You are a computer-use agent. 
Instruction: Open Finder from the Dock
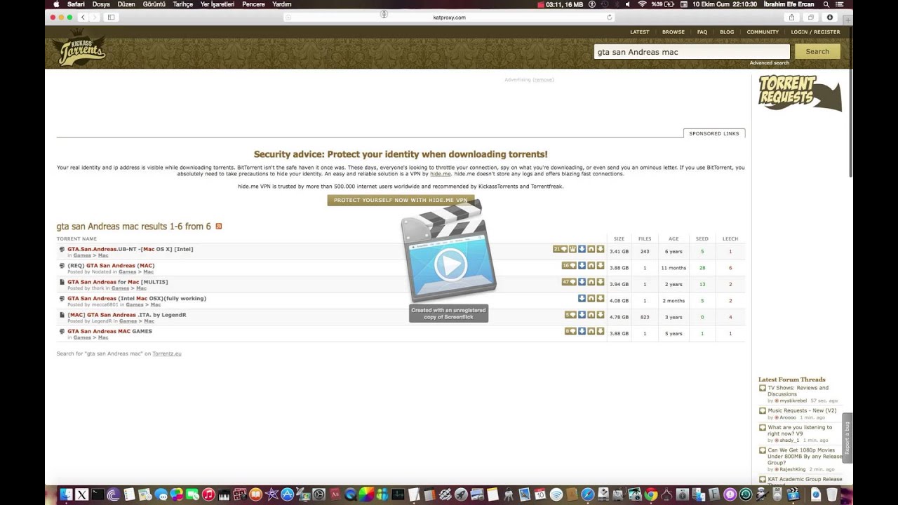click(x=66, y=494)
